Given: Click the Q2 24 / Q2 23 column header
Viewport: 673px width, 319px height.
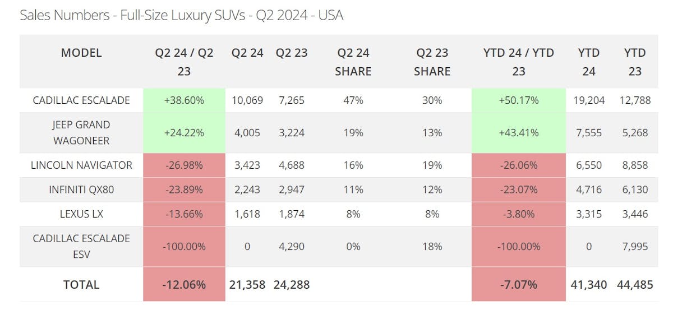Looking at the screenshot, I should (x=184, y=62).
